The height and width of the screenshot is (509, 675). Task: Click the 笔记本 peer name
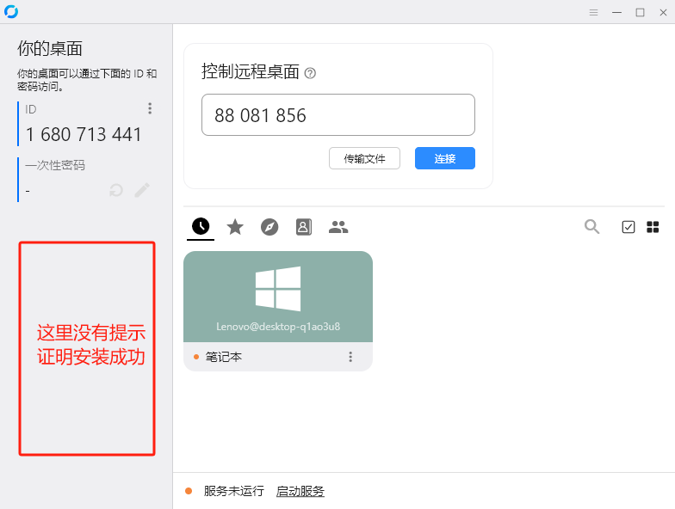(x=224, y=357)
